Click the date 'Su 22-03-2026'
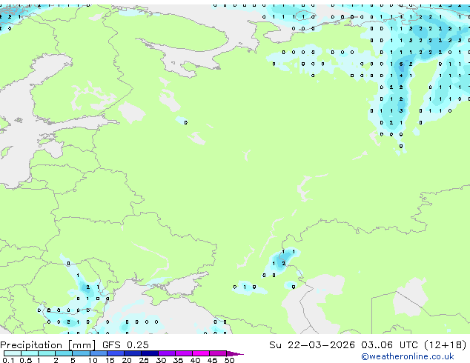The width and height of the screenshot is (470, 363). (312, 345)
